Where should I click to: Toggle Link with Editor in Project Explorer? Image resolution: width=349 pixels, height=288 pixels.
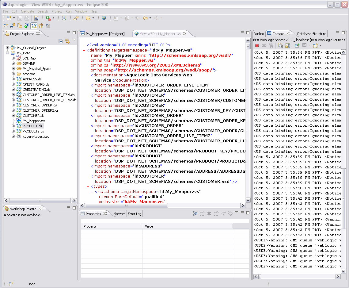[67, 41]
